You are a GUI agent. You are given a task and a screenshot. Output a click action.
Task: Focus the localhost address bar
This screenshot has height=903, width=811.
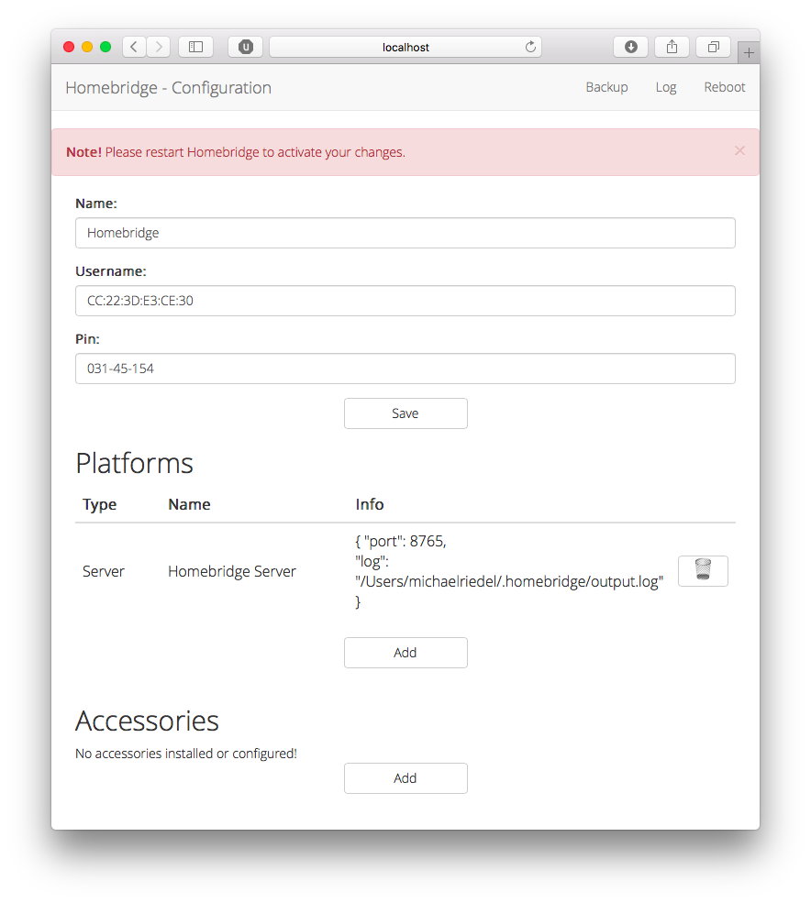(405, 47)
